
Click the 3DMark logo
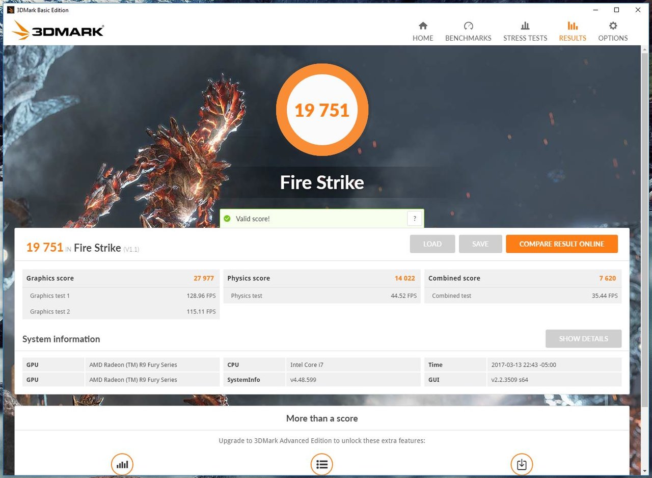58,30
